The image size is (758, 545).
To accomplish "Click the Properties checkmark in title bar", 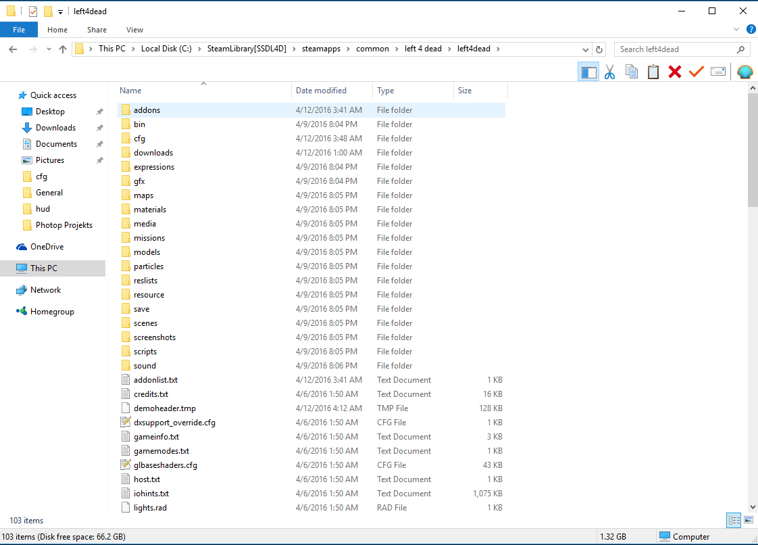I will 33,11.
